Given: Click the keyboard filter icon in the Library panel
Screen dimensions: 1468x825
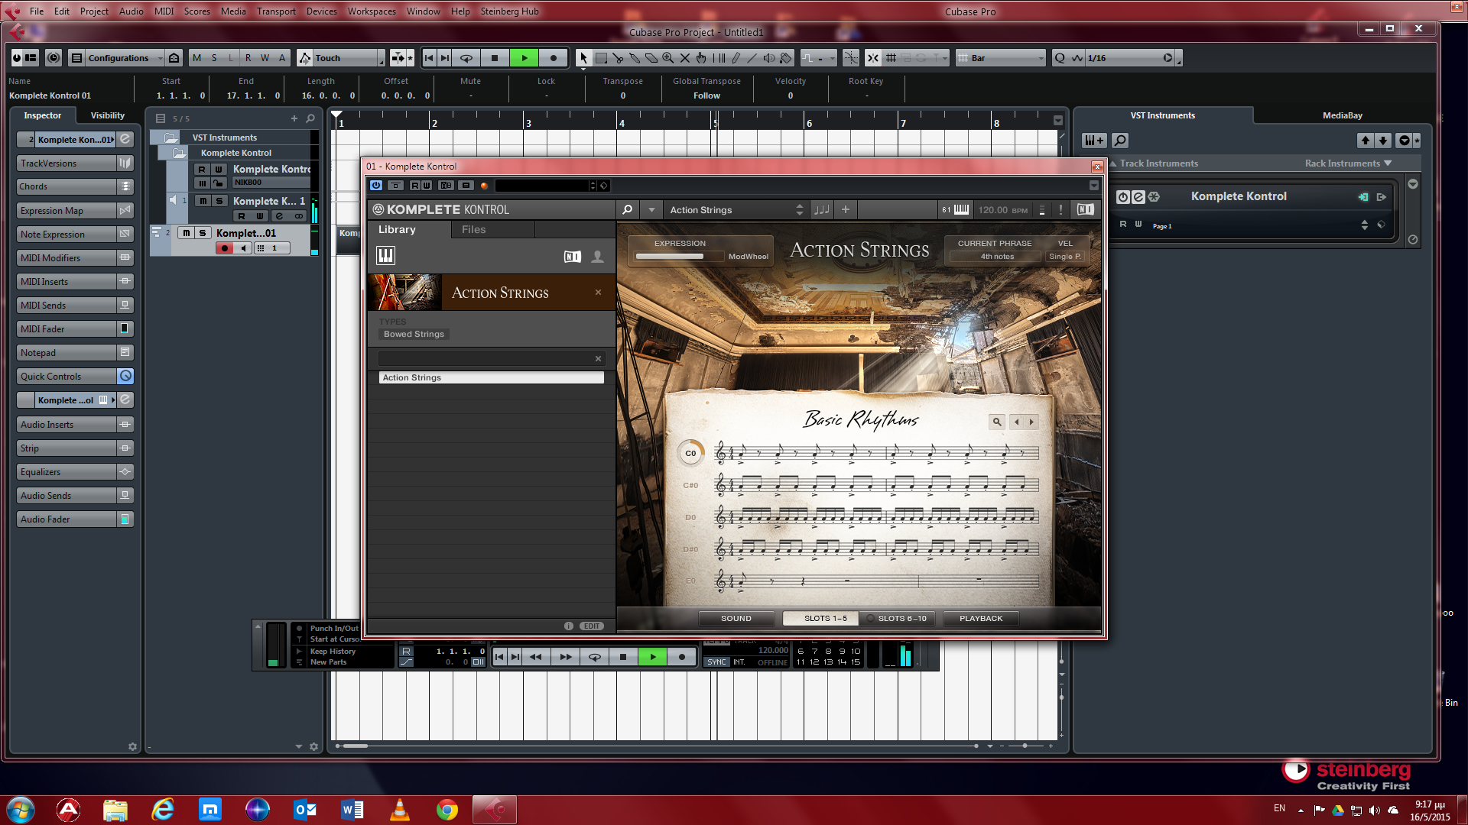Looking at the screenshot, I should [386, 255].
